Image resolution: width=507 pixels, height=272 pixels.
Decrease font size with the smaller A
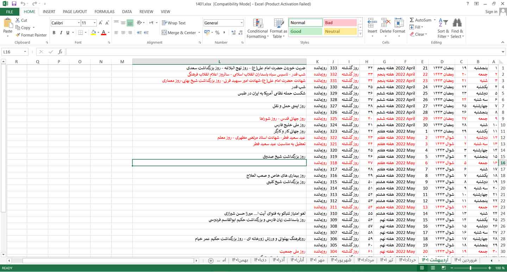click(108, 23)
